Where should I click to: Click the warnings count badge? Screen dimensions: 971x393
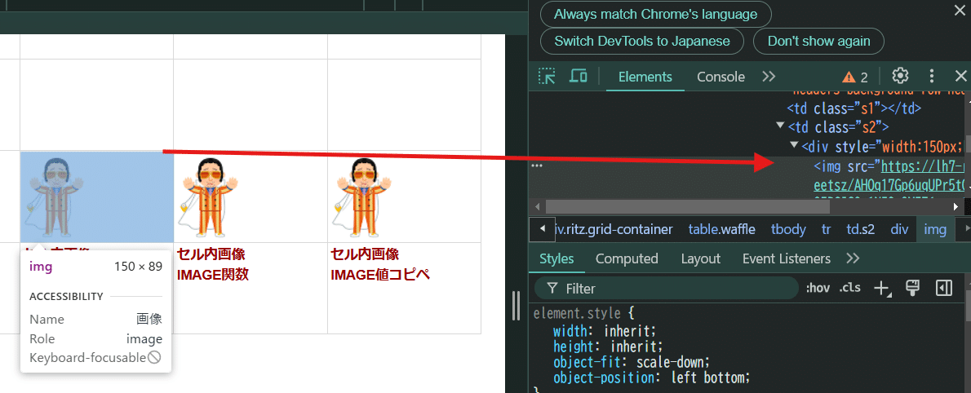(855, 77)
